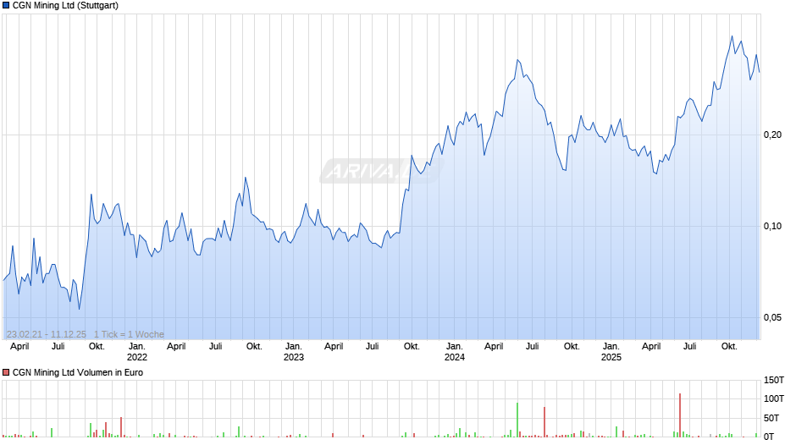
Task: Click the 50T volume axis label
Action: (x=771, y=418)
